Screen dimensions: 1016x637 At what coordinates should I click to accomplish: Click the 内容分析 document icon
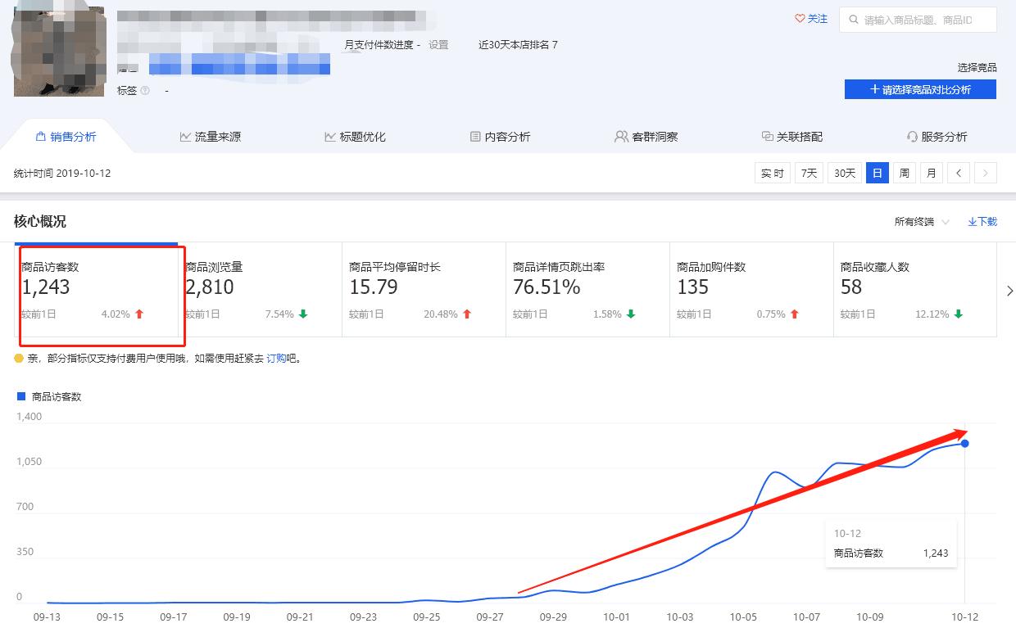(475, 137)
